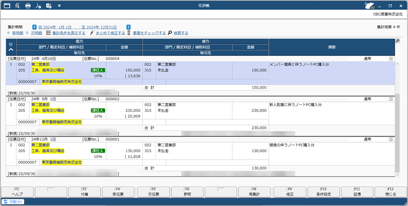Click the F5 次伝票 button
The width and height of the screenshot is (408, 206).
154,192
